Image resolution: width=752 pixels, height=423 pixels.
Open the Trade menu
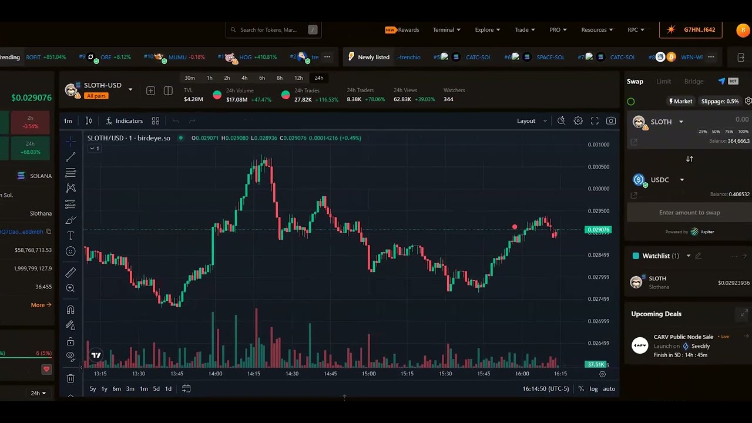point(525,30)
